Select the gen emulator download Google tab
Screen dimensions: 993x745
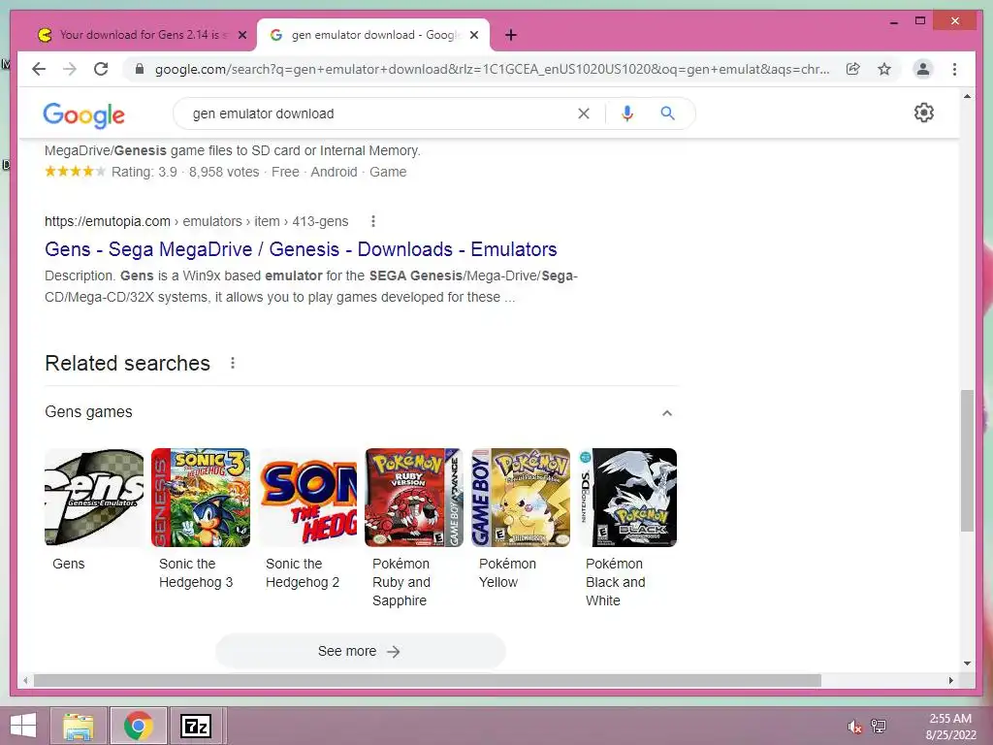[x=373, y=35]
